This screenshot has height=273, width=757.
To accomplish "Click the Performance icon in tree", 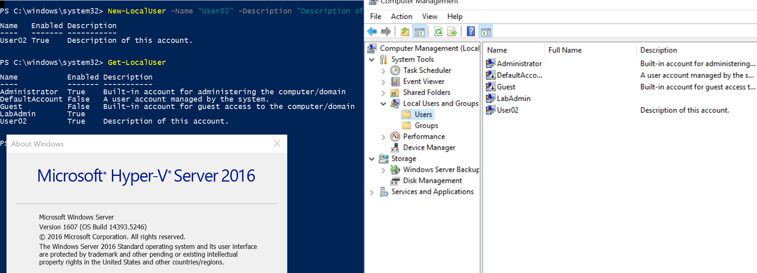I will tap(395, 136).
